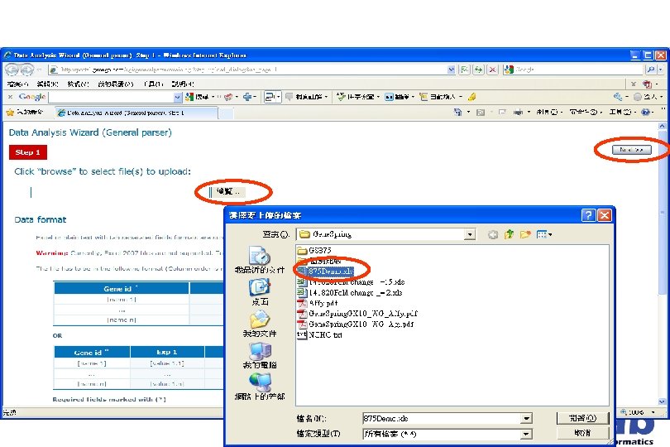Click the search magnifier icon
The width and height of the screenshot is (670, 447).
tap(651, 70)
